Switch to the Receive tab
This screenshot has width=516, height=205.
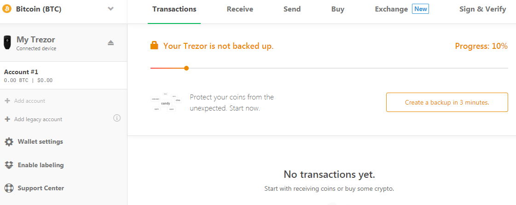click(240, 9)
